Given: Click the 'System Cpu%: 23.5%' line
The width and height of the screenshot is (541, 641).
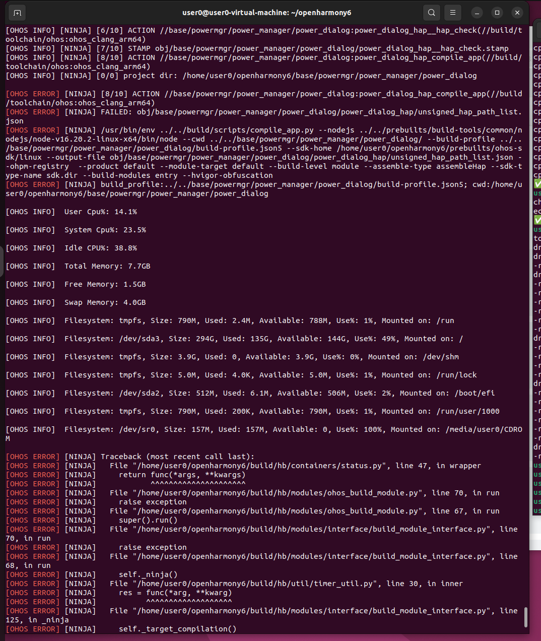Looking at the screenshot, I should (76, 230).
